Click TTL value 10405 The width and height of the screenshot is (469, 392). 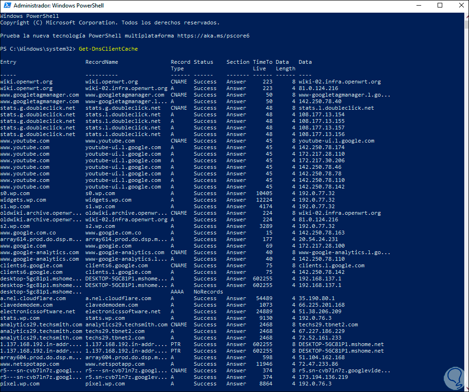tap(264, 194)
